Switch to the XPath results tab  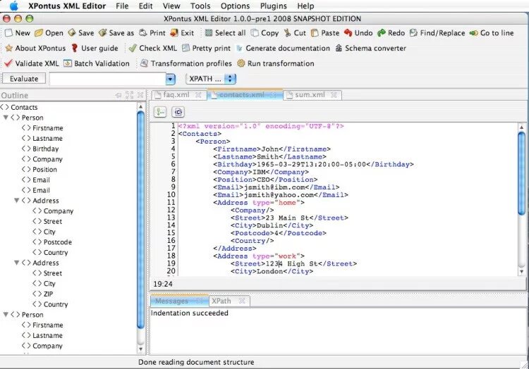[x=221, y=301]
